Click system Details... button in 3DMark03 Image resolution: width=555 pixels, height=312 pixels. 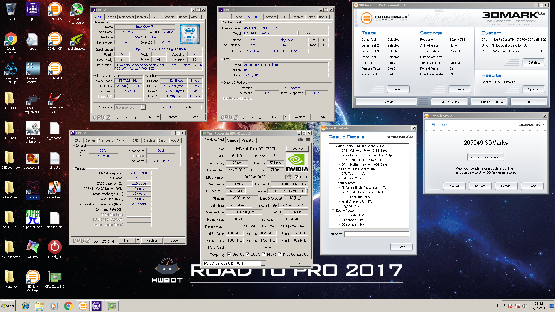point(534,62)
